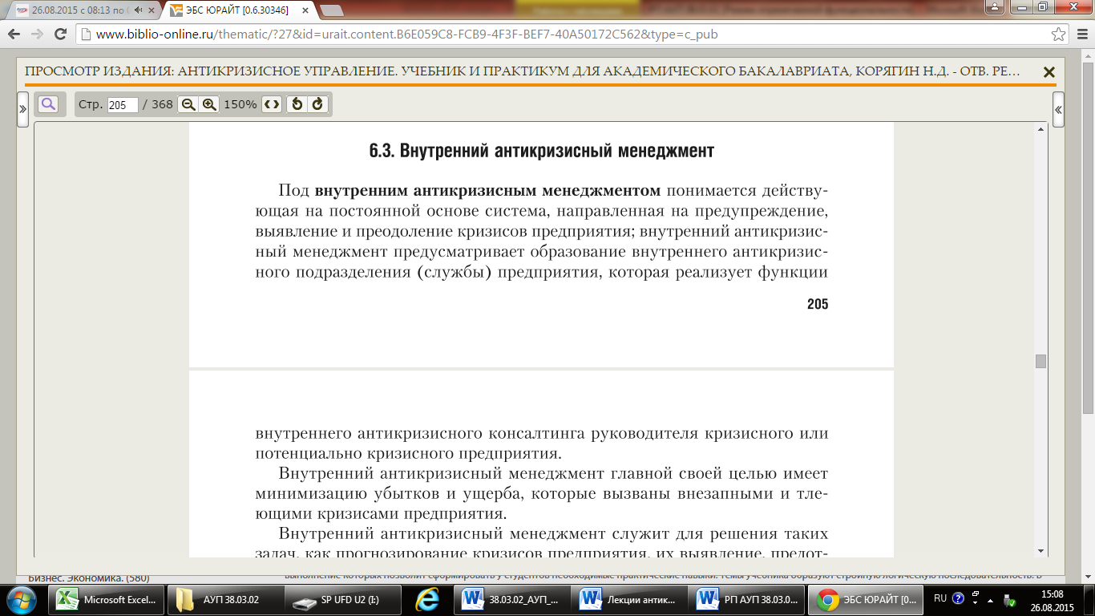
Task: Open the Windows Start menu
Action: coord(22,599)
